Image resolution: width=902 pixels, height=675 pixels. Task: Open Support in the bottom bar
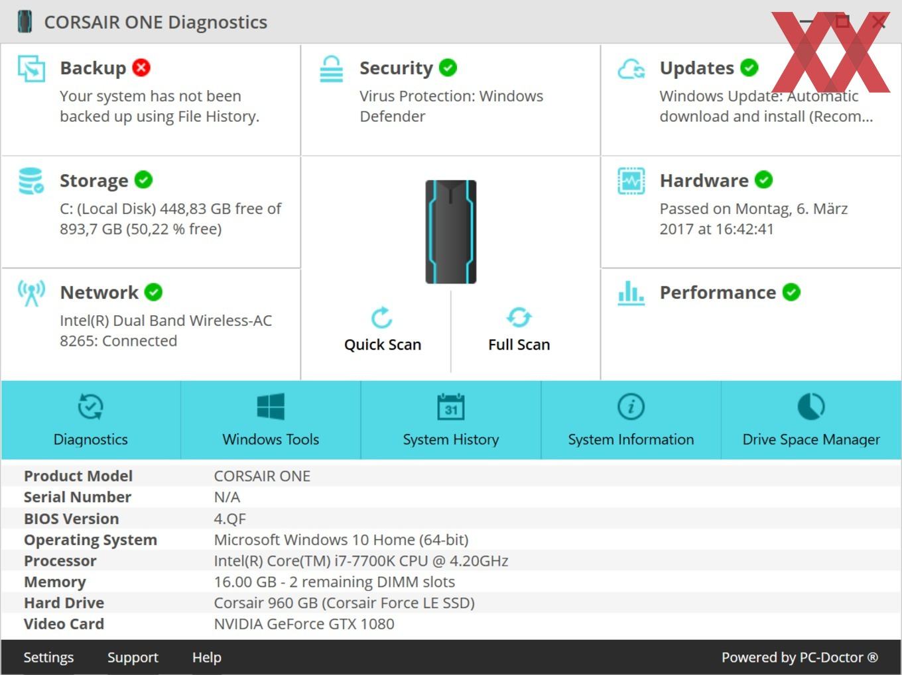coord(133,657)
